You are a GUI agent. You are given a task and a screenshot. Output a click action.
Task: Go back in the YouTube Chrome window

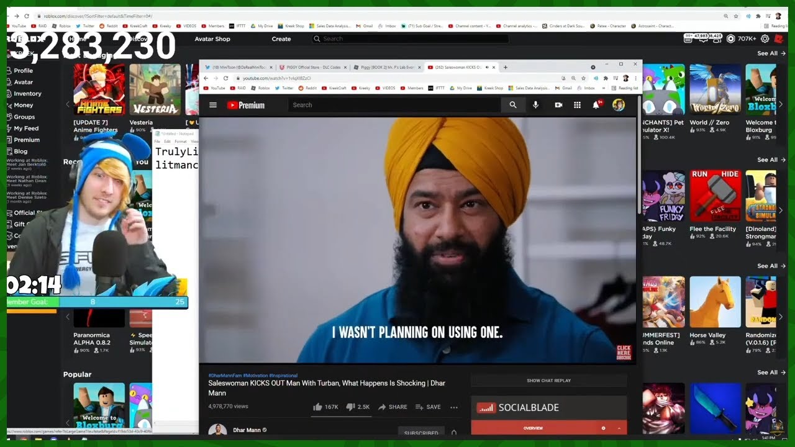click(x=206, y=78)
